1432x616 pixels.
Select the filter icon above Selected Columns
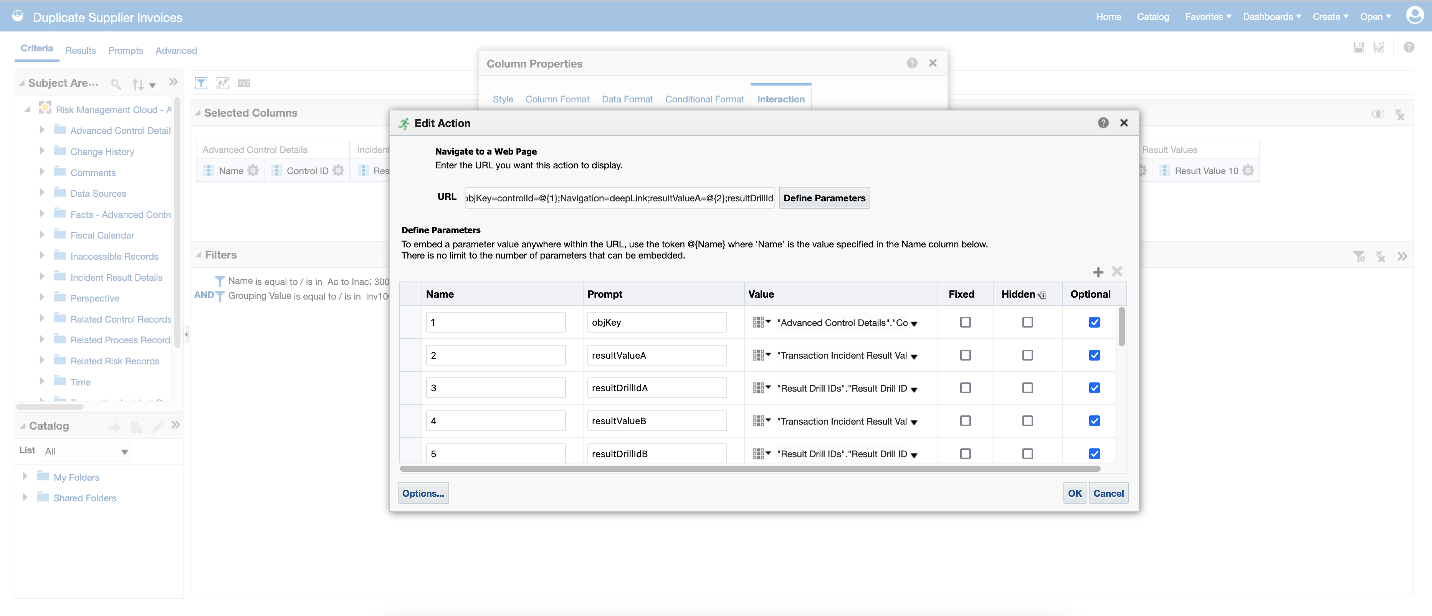click(x=201, y=83)
